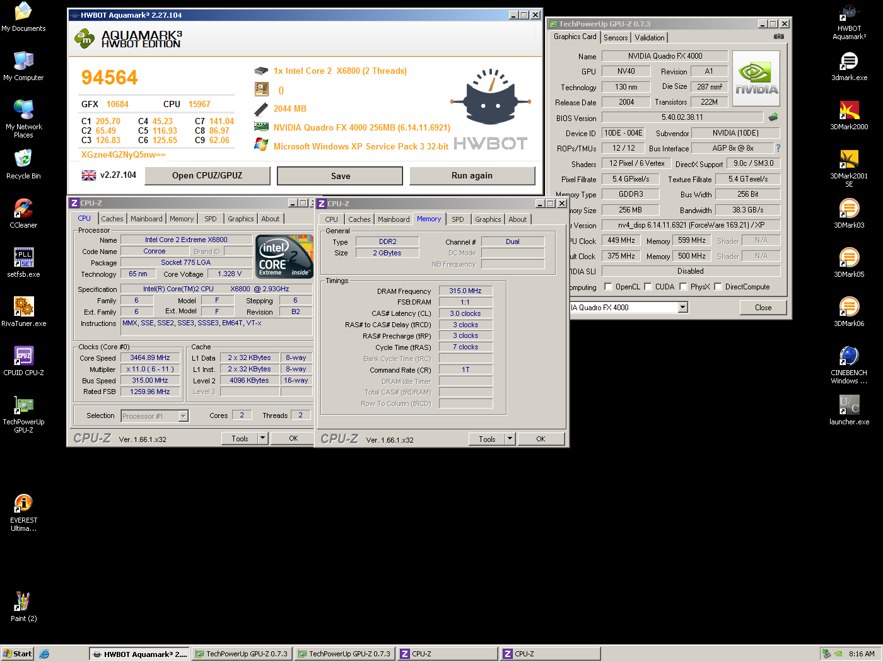Open CPU tab in the Memory CPU-Z window
Viewport: 883px width, 662px height.
click(332, 219)
